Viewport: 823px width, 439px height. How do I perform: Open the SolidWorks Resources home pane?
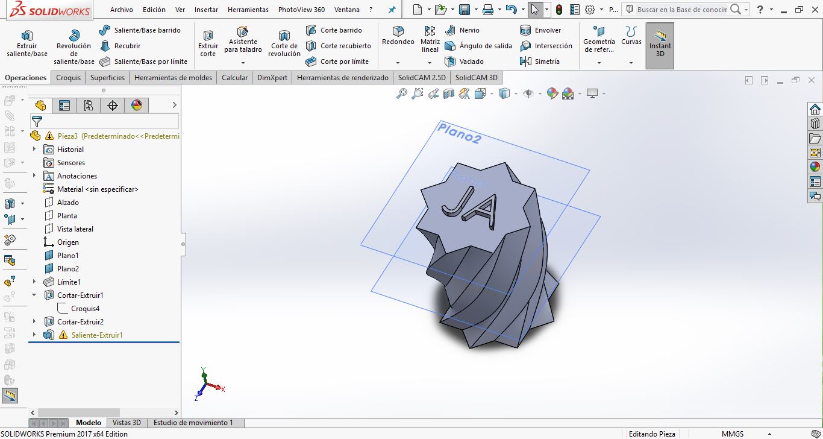[x=815, y=109]
